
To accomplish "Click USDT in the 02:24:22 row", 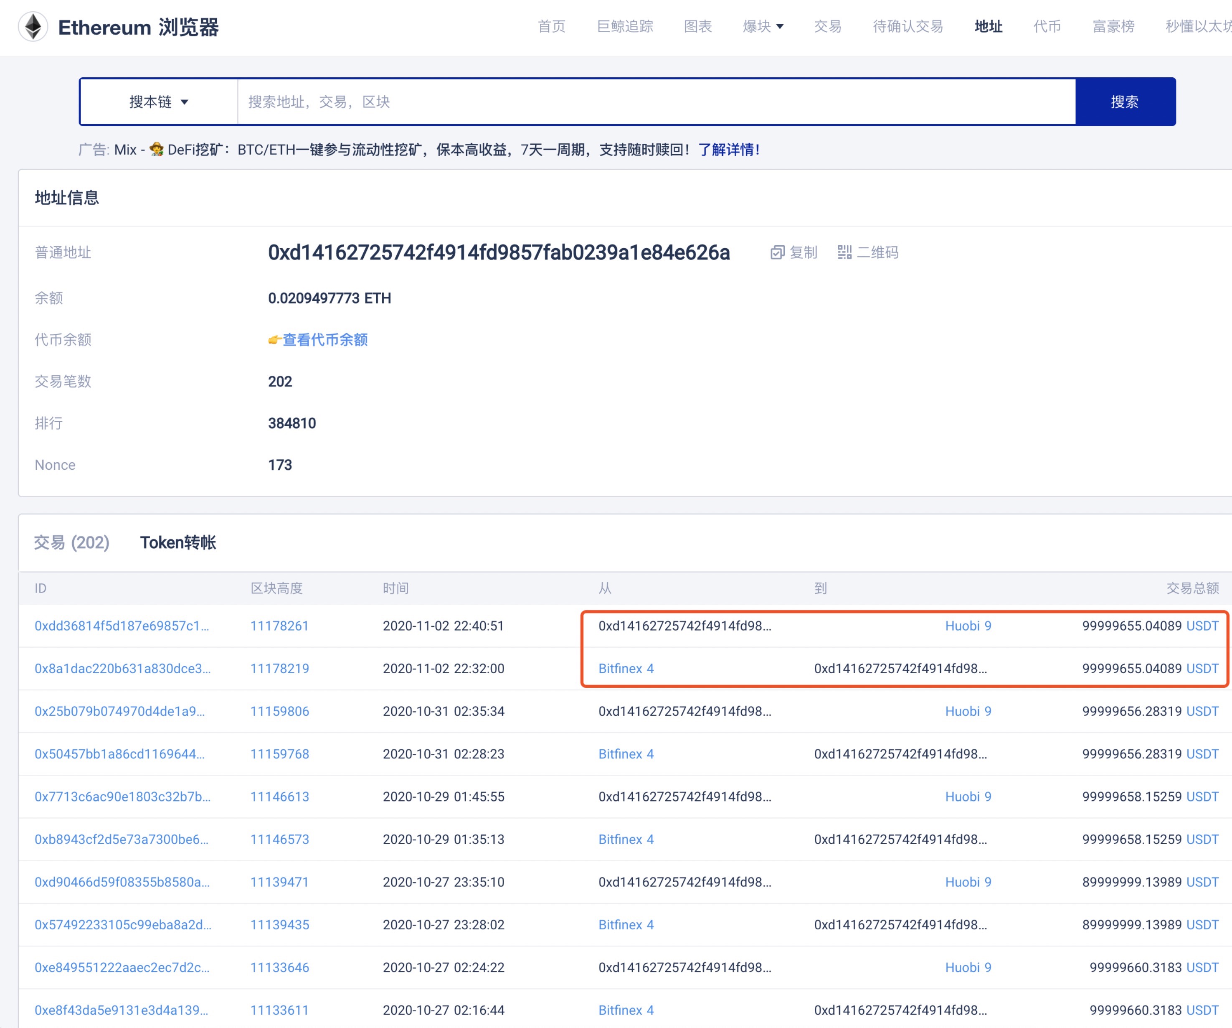I will [1203, 967].
